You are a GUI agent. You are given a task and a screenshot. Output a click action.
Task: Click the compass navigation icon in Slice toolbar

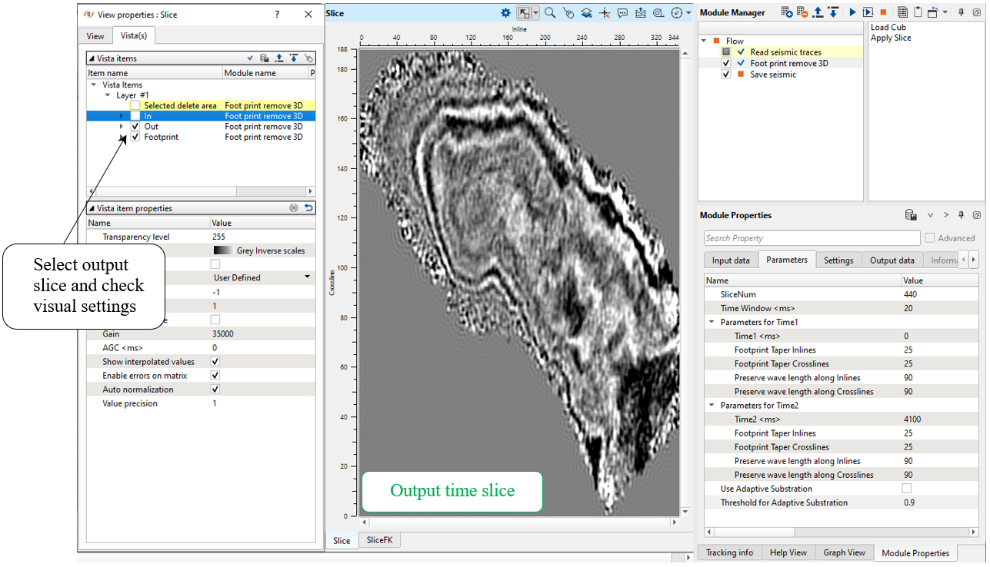(677, 13)
